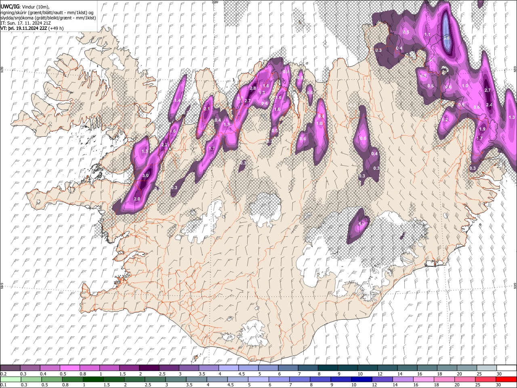Click the "64N" latitude label on the right edge
This screenshot has height=388, width=517.
tap(515, 285)
